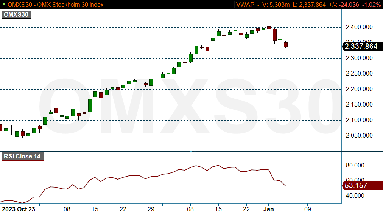
Task: Click the RSI value tag 53.157
Action: [363, 185]
